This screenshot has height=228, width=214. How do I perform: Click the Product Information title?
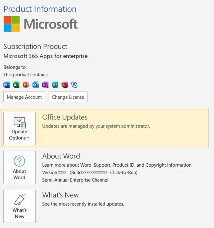tap(40, 9)
